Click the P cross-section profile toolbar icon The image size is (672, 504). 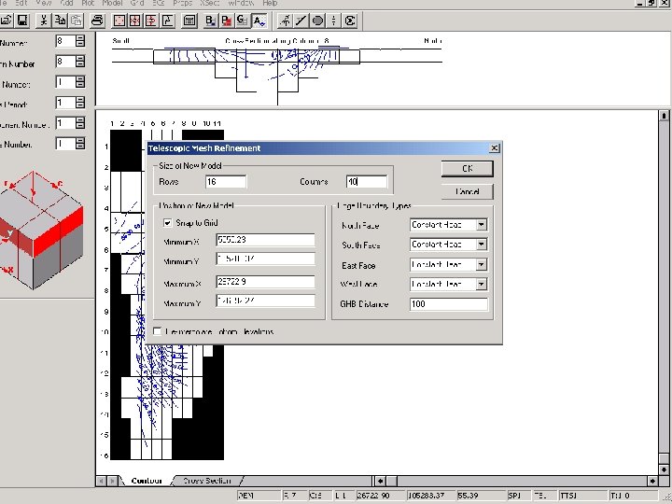pos(168,21)
